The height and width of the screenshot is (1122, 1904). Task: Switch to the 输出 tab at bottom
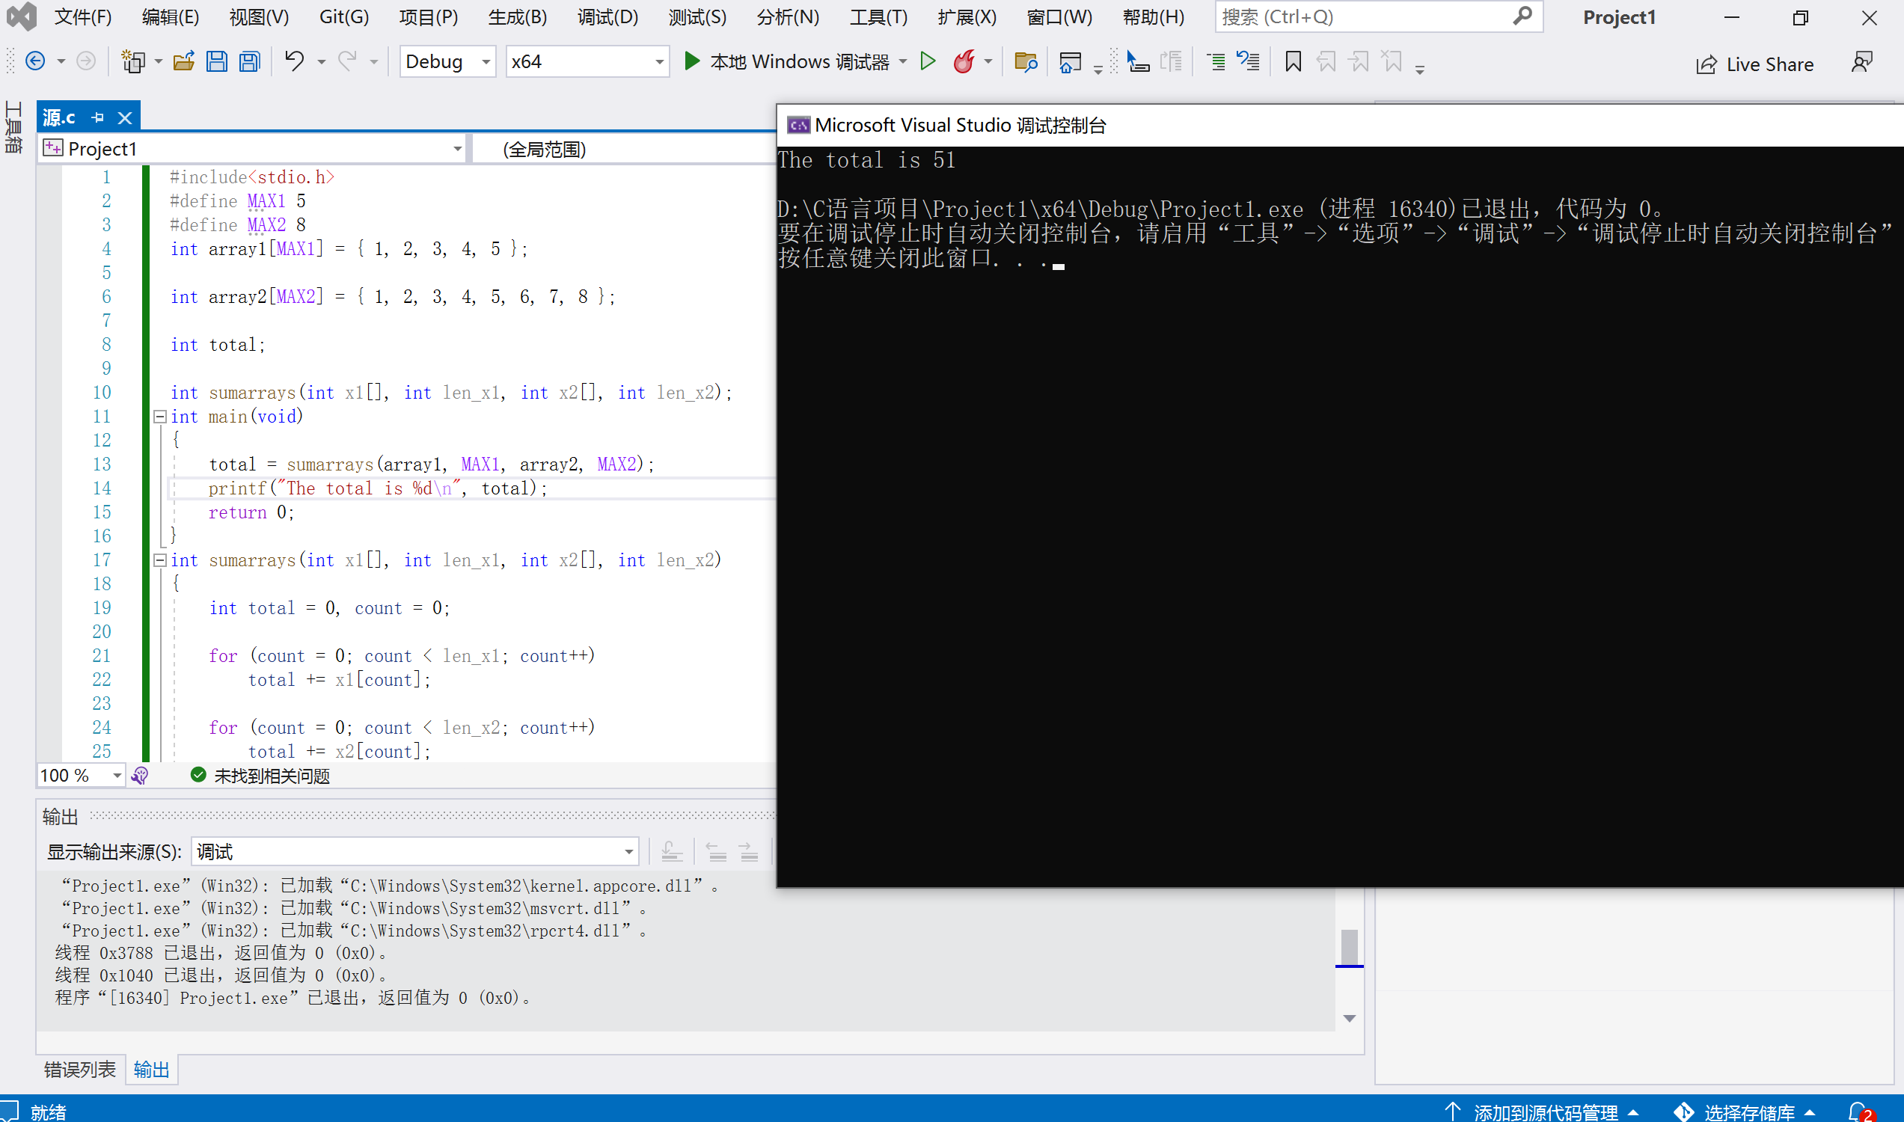click(x=152, y=1070)
